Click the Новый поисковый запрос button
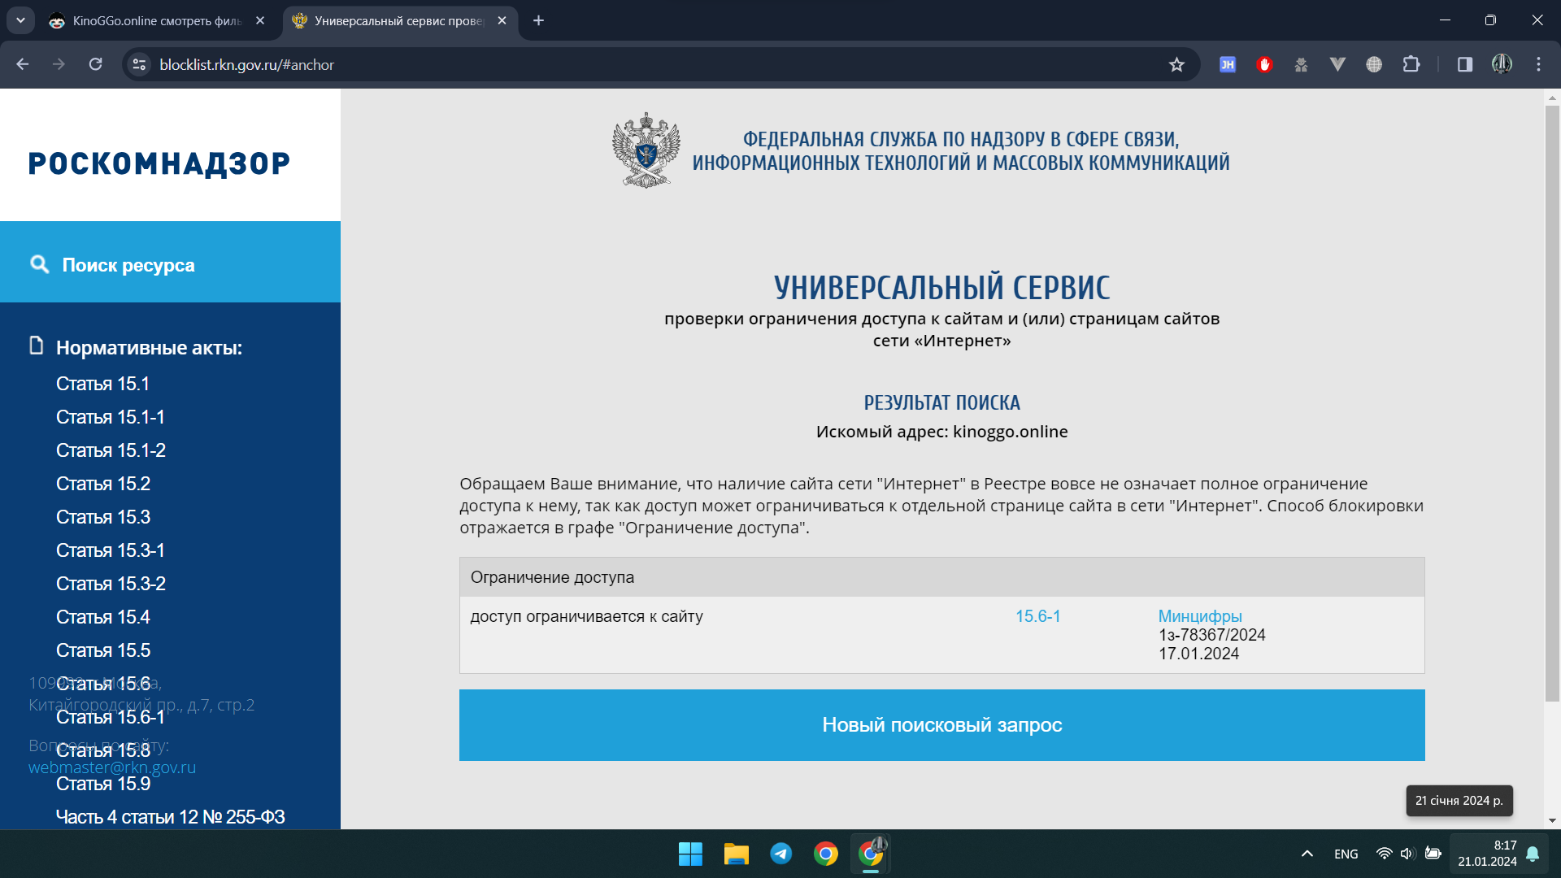This screenshot has width=1561, height=878. [941, 725]
